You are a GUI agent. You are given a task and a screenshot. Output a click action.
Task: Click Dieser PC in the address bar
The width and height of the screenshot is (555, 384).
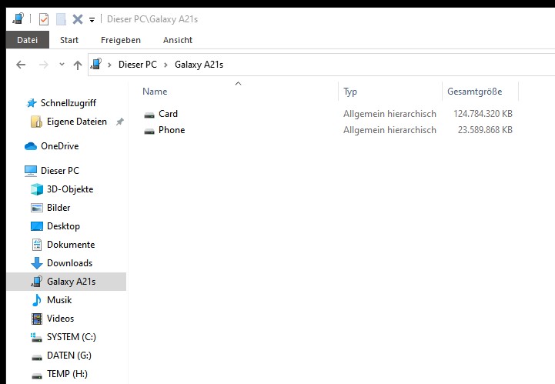click(137, 65)
